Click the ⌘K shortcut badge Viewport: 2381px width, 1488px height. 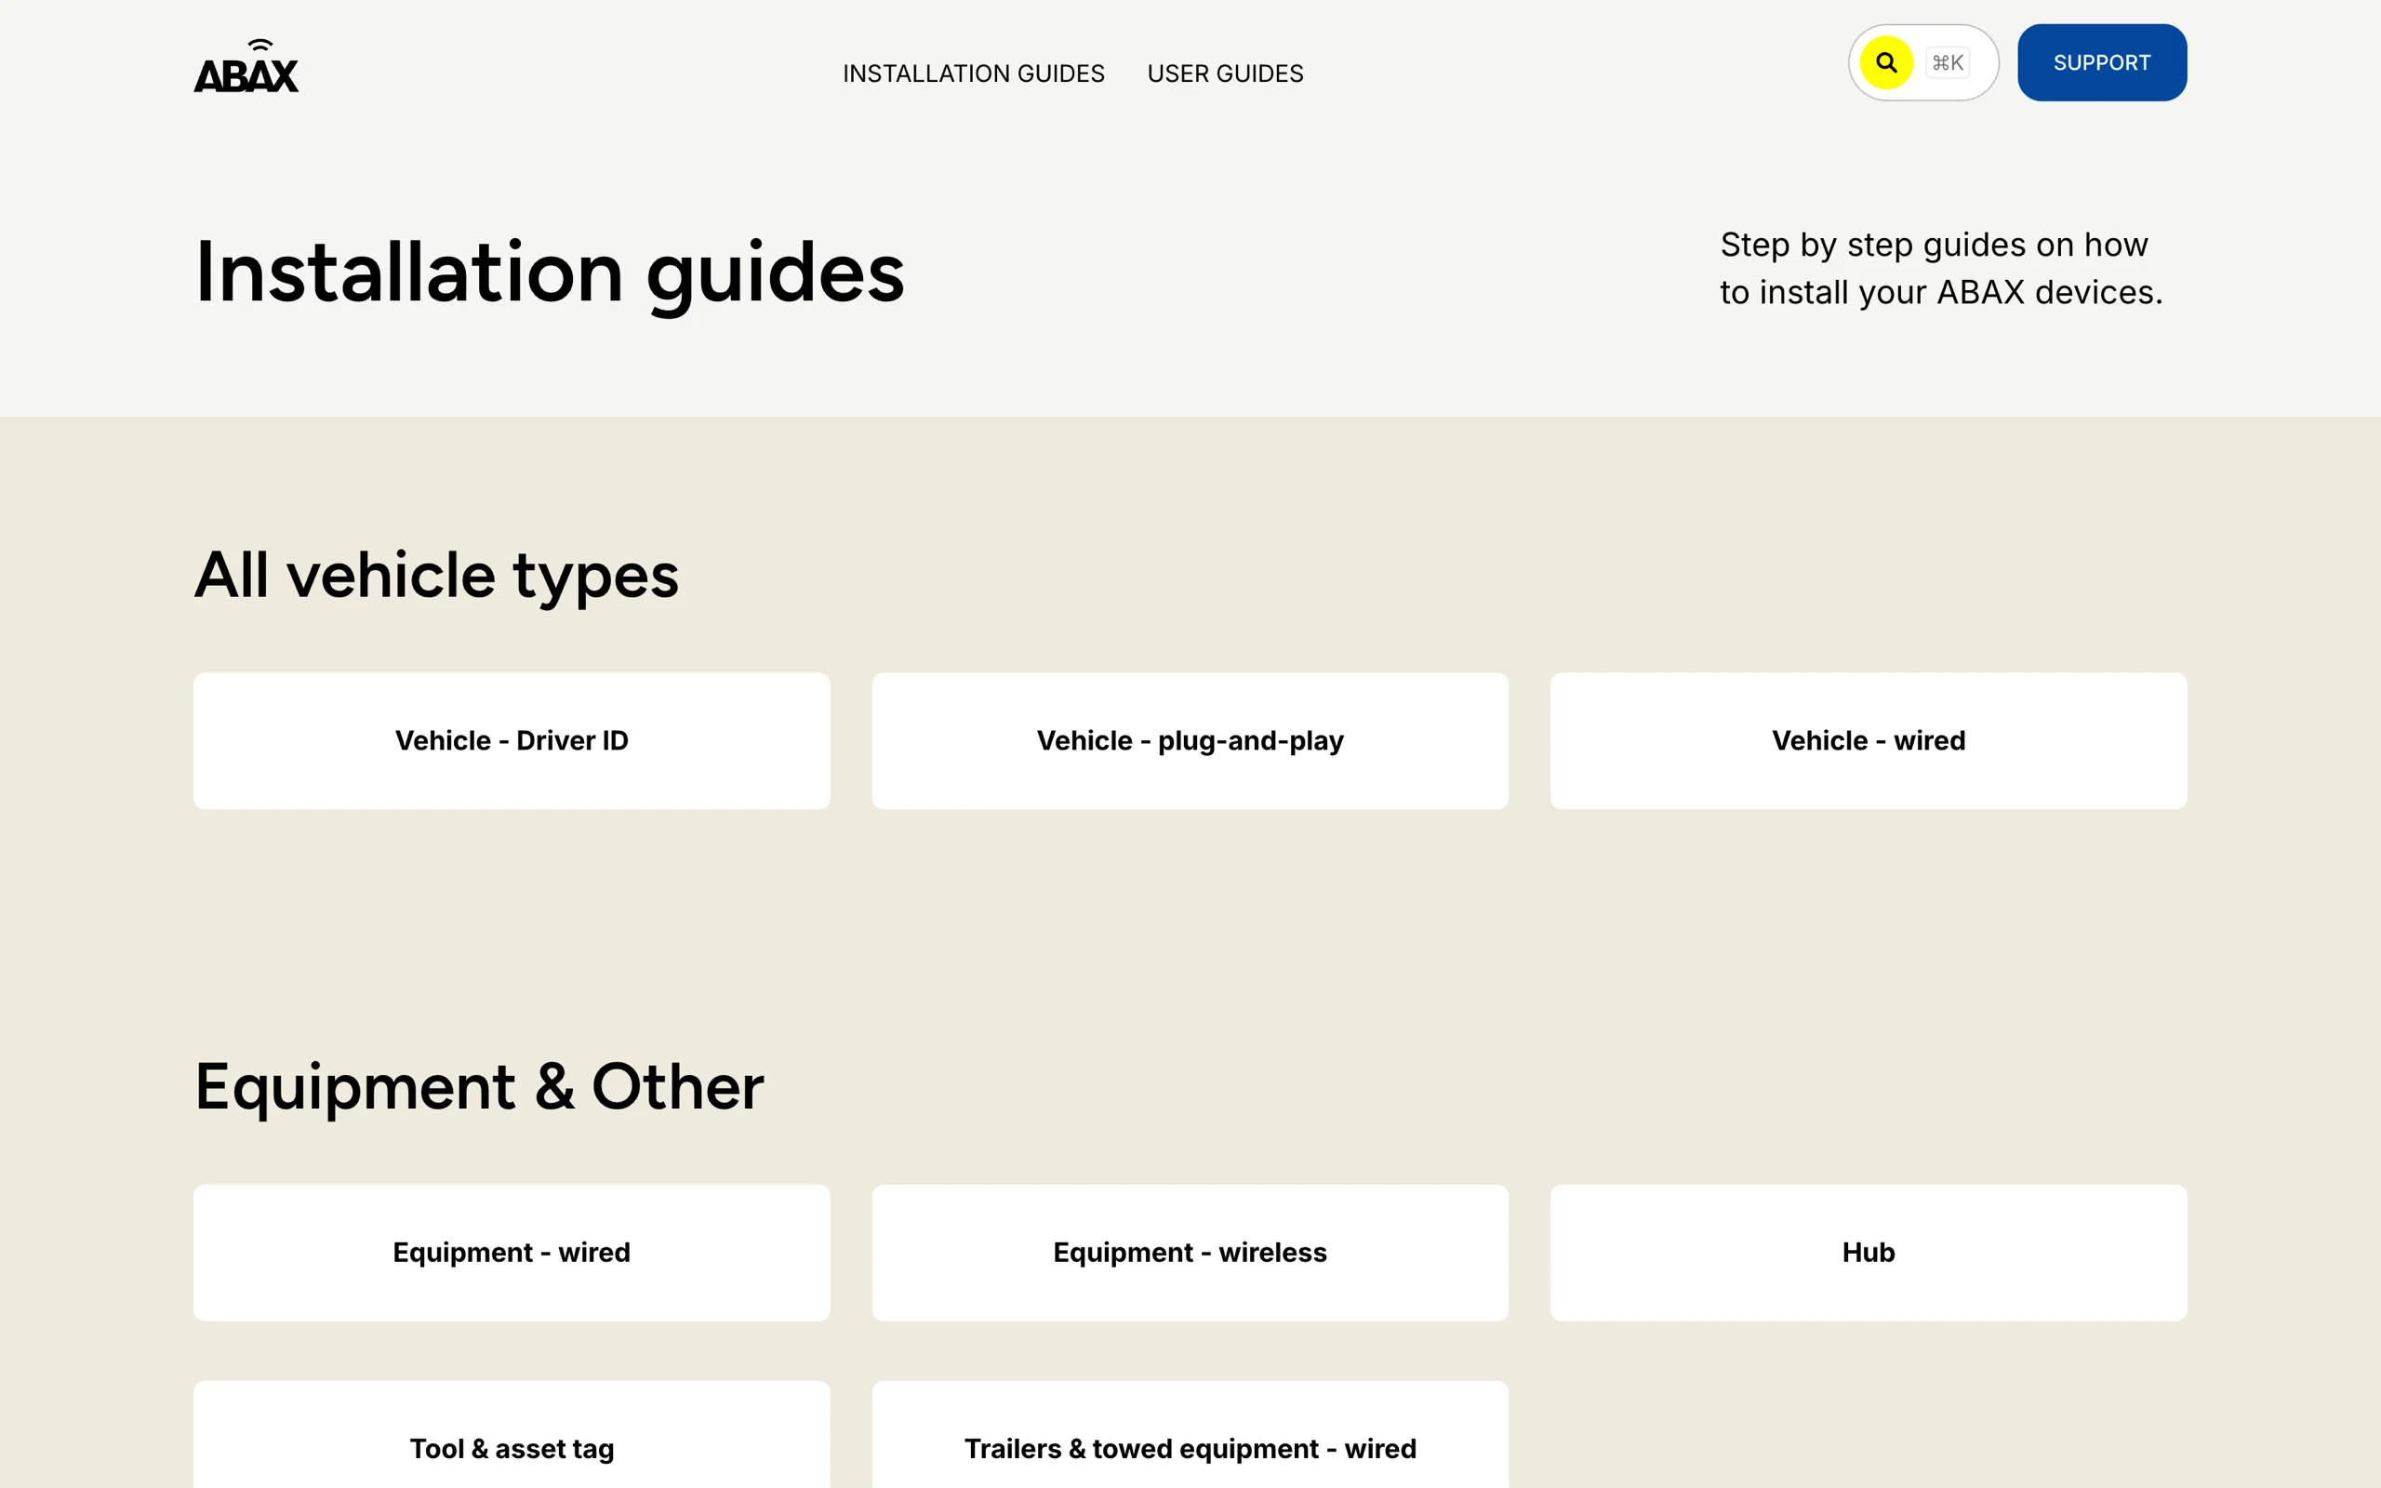point(1947,63)
